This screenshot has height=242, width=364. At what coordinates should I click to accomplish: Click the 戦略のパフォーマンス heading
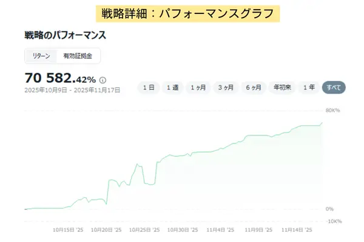(66, 35)
